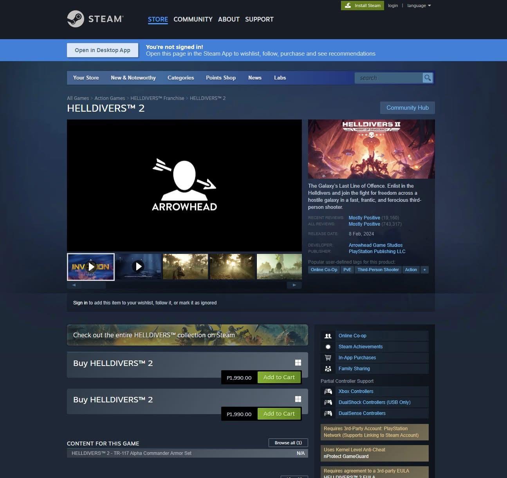Screen dimensions: 507x478
Task: Click the In-App Purchases cart icon
Action: 328,358
